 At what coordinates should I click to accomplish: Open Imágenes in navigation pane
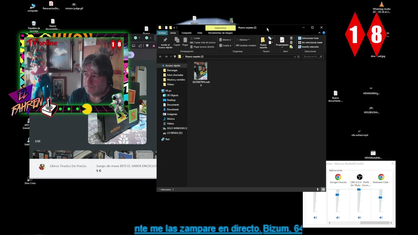coord(172,114)
